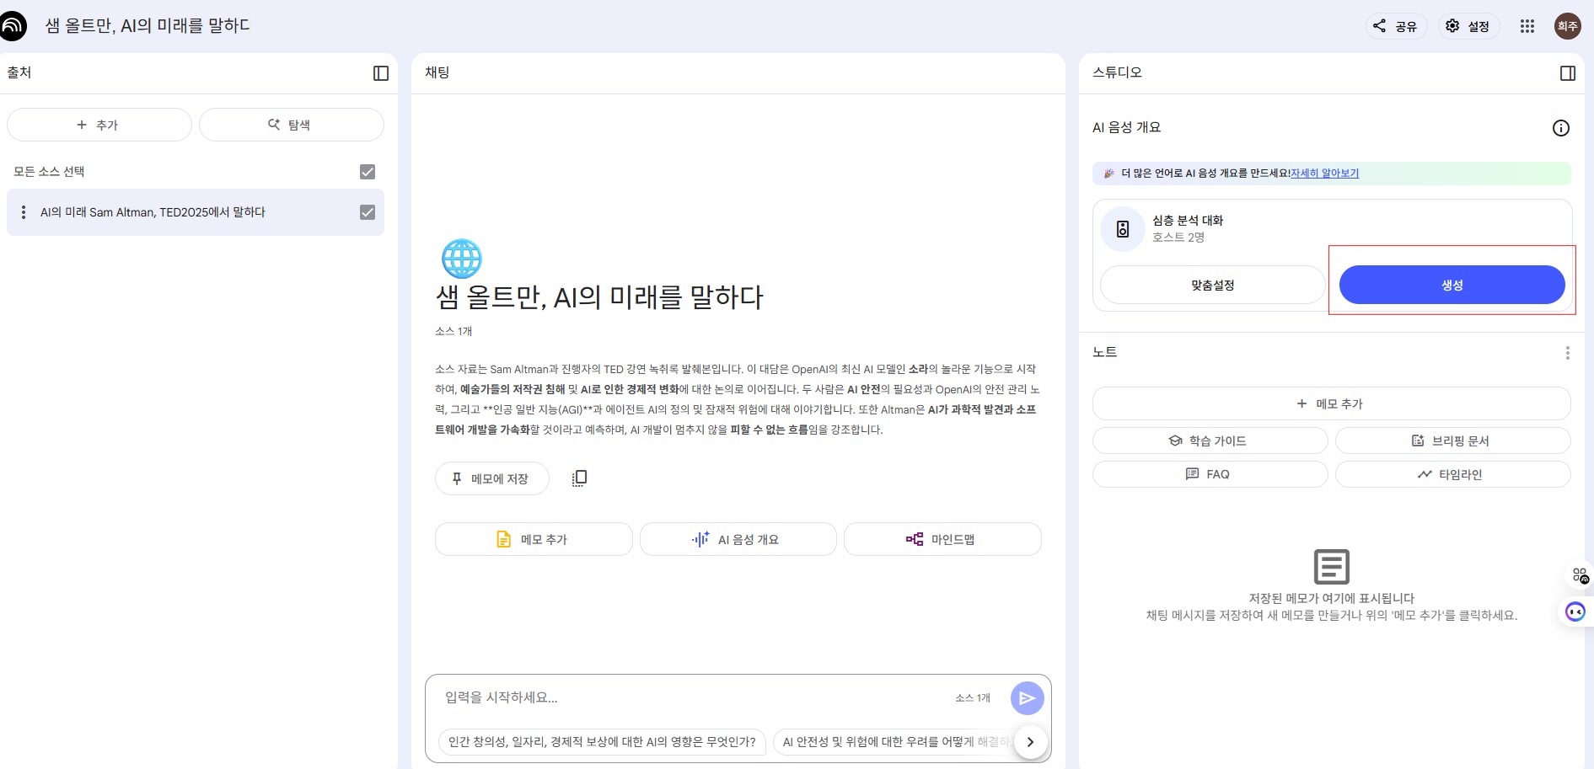Send the chat message arrow button
This screenshot has height=769, width=1594.
(x=1028, y=698)
